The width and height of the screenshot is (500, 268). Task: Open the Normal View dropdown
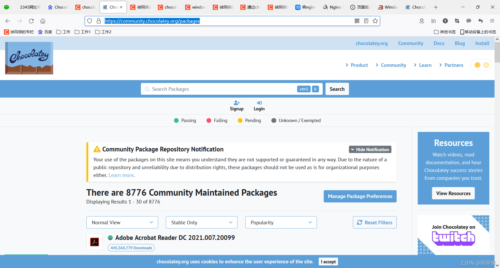click(x=122, y=222)
